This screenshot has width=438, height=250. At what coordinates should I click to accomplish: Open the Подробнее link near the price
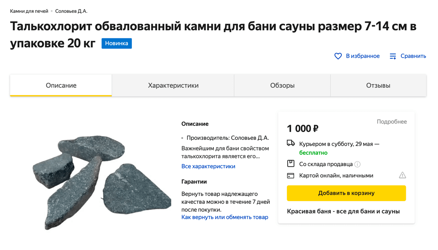392,122
